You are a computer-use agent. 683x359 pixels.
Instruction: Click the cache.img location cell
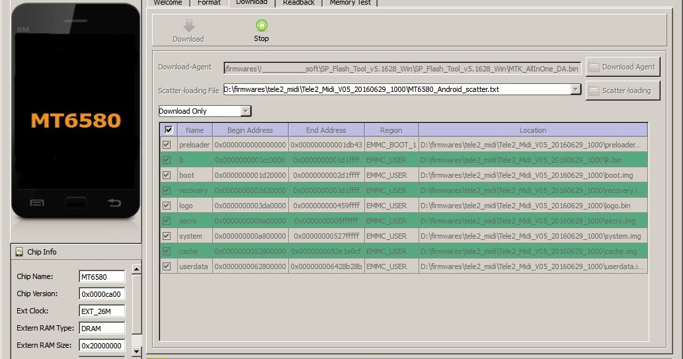[533, 251]
